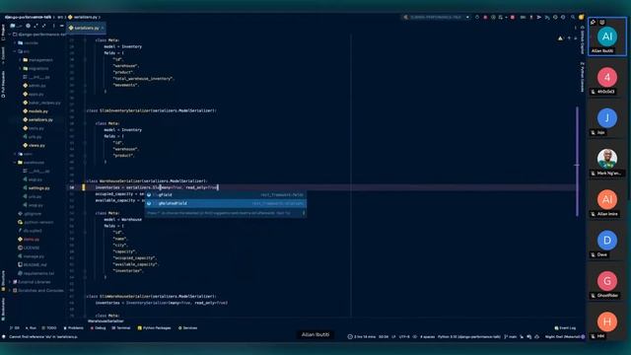The image size is (631, 355).
Task: Open the requirements.txt file
Action: [35, 273]
